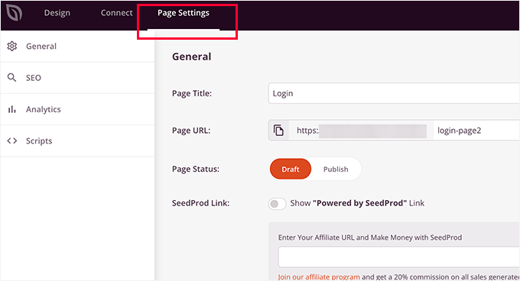Image resolution: width=520 pixels, height=281 pixels.
Task: Set page status to Draft
Action: coord(291,169)
